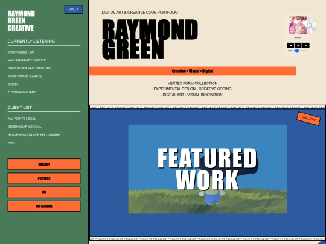Select WORTHIKIDS - UP in listening list

click(21, 52)
